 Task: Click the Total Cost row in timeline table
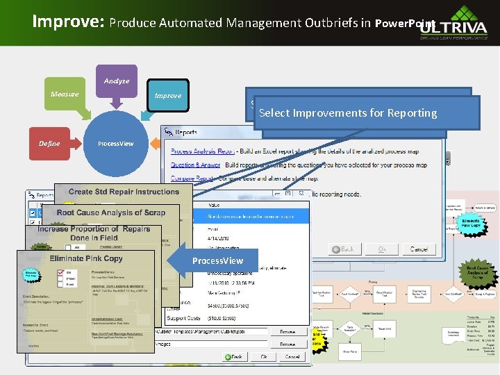click(481, 340)
